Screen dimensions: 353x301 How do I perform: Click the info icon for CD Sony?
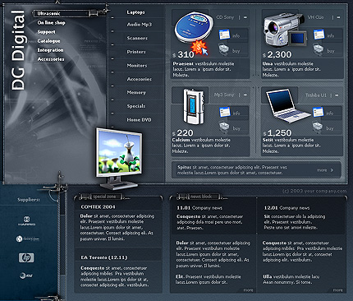point(224,35)
